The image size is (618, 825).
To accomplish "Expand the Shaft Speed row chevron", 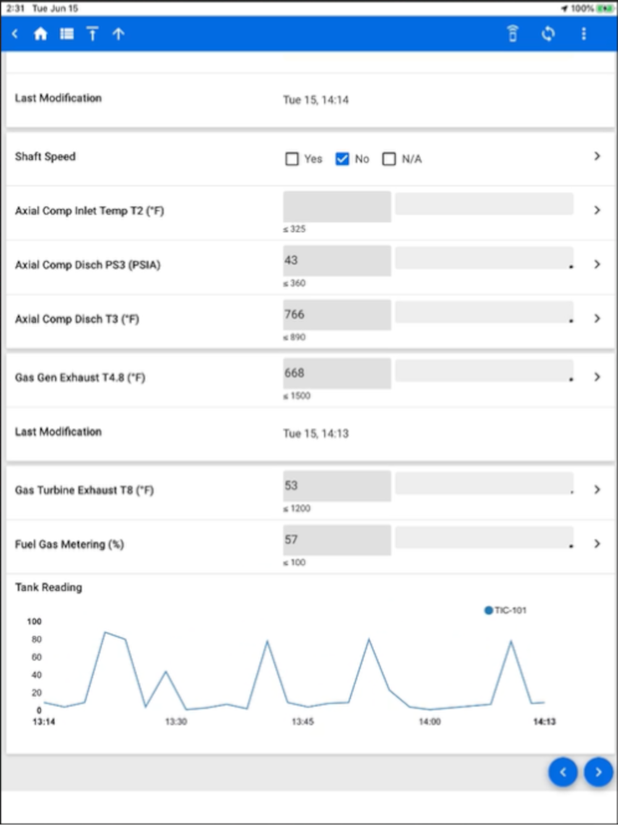I will [597, 156].
